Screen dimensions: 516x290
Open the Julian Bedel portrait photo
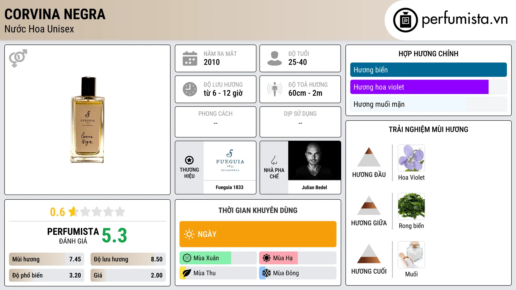pyautogui.click(x=314, y=160)
